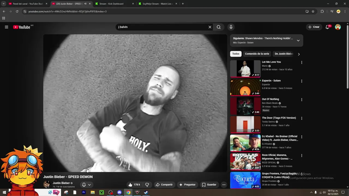Open The Door Tiago PZK thumbnail
349x196 pixels.
pos(245,125)
